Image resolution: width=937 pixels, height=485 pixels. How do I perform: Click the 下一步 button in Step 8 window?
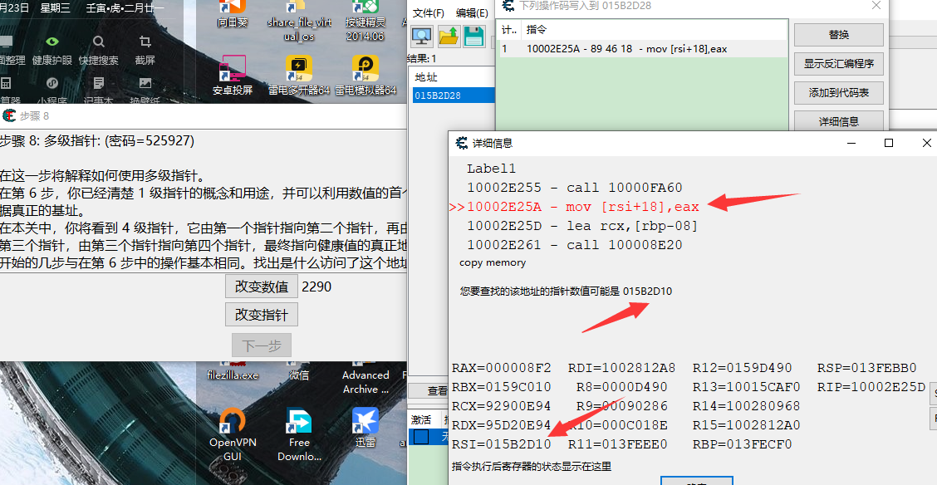click(x=261, y=345)
